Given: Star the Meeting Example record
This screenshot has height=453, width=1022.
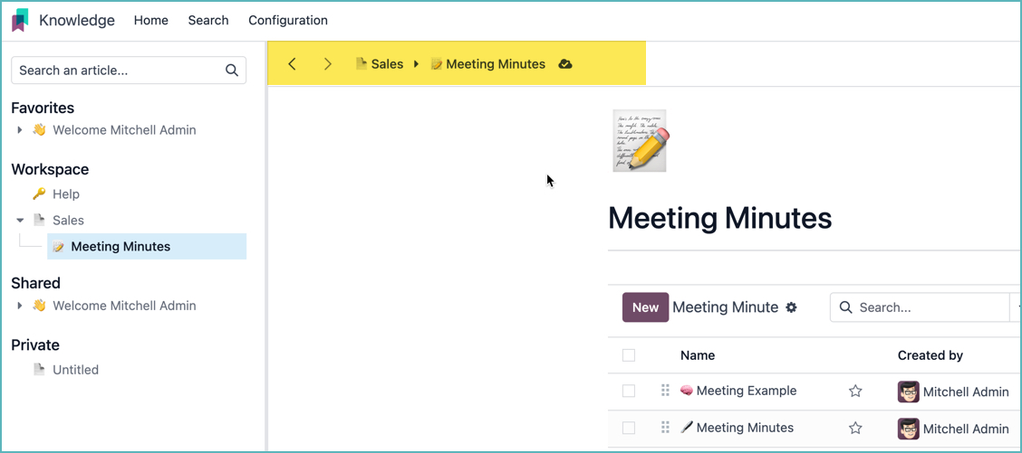Looking at the screenshot, I should (x=855, y=392).
